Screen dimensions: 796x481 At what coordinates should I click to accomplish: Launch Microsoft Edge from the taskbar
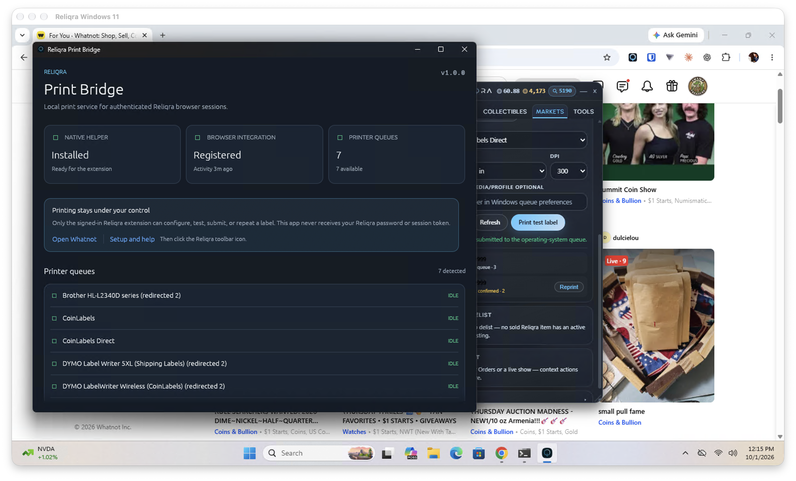[x=456, y=453]
